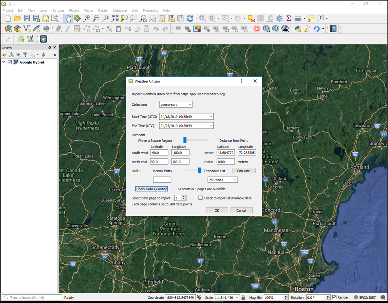Image resolution: width=388 pixels, height=303 pixels.
Task: Click the Filter Legend funnel icon
Action: click(25, 55)
